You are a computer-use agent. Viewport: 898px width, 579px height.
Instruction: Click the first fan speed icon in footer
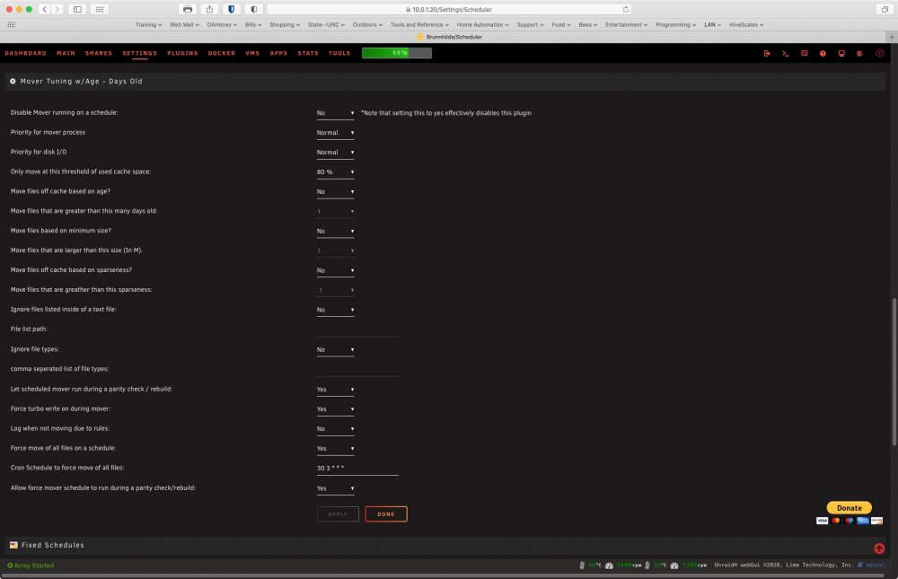[610, 566]
